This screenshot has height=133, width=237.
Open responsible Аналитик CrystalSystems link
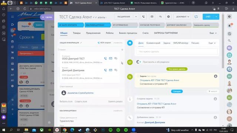click(80, 93)
